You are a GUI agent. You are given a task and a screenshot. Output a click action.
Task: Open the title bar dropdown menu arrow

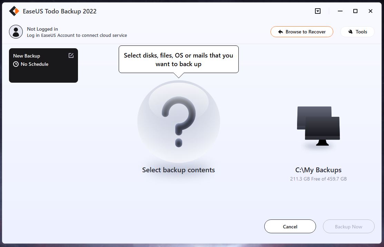pyautogui.click(x=318, y=11)
